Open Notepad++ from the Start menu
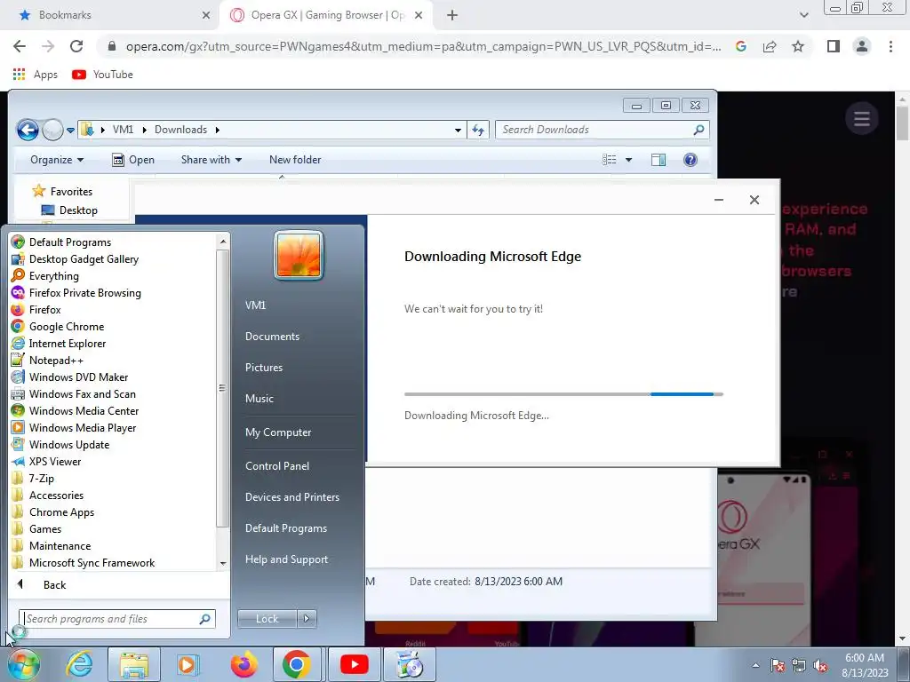The width and height of the screenshot is (910, 682). (47, 361)
